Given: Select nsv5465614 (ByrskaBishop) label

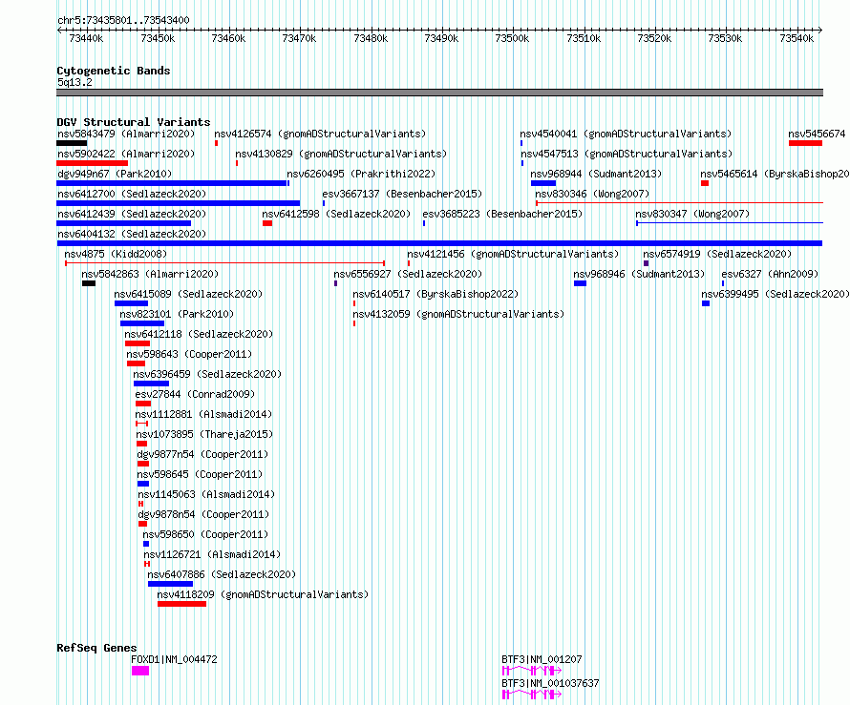Looking at the screenshot, I should click(x=775, y=174).
